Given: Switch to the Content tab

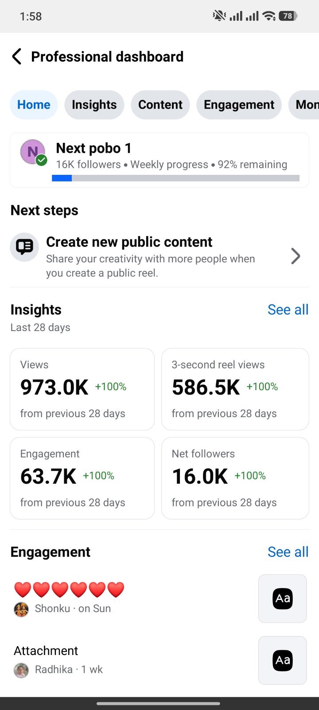Looking at the screenshot, I should tap(160, 105).
